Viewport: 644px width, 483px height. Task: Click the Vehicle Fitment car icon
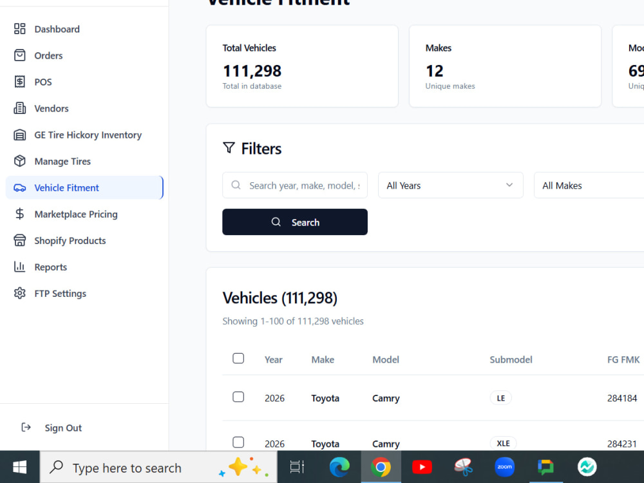20,187
